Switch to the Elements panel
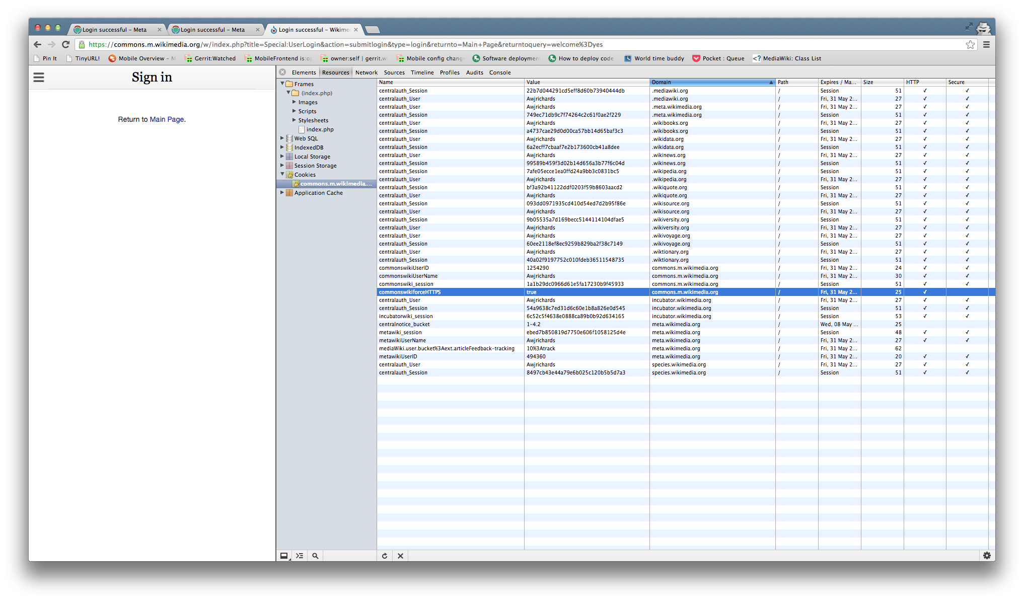Image resolution: width=1024 pixels, height=601 pixels. pos(304,72)
